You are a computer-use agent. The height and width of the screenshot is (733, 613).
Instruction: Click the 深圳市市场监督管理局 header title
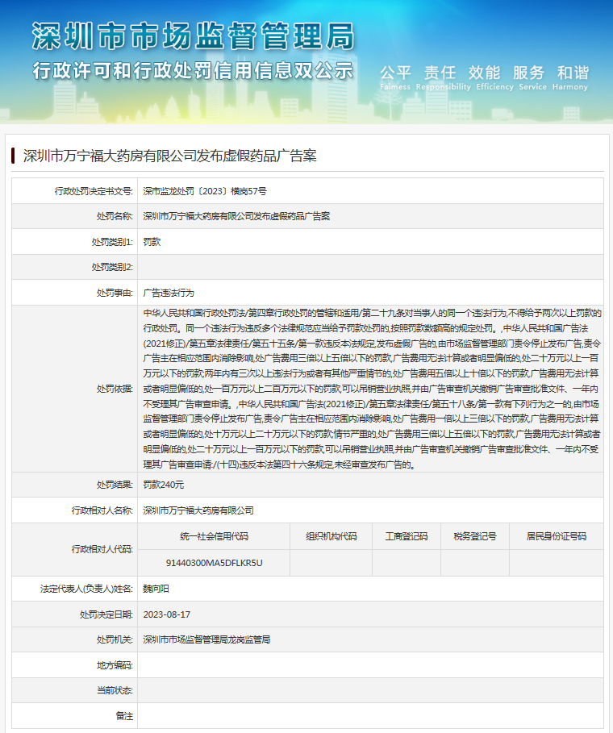click(x=192, y=36)
